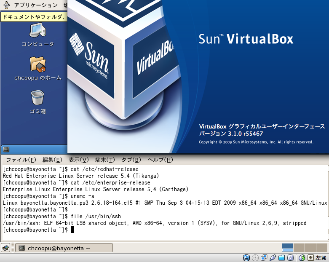Click the host key 左⌘ indicator

tap(321, 258)
